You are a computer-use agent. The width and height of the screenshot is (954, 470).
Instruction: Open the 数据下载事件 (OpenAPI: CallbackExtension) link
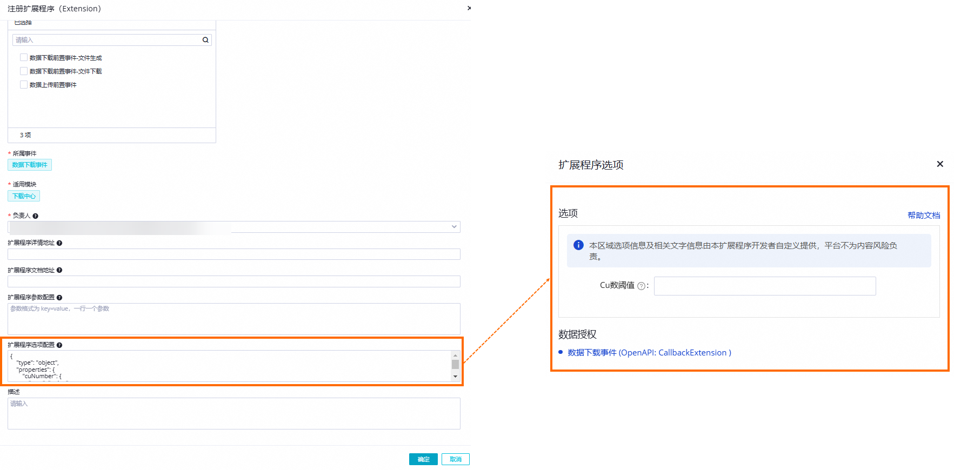(649, 352)
